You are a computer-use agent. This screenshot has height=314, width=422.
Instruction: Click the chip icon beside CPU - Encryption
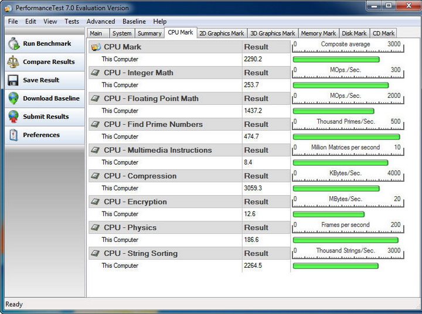click(x=96, y=202)
